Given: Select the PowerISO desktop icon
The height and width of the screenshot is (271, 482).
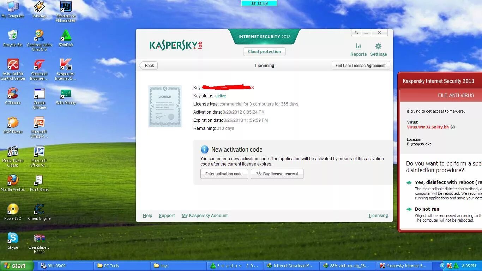Looking at the screenshot, I should point(13,212).
